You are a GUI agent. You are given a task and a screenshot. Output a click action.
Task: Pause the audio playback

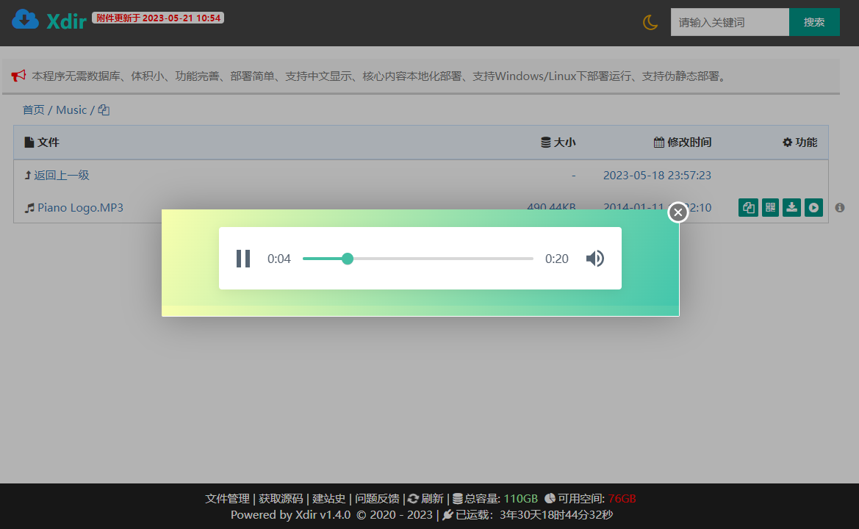click(x=243, y=259)
